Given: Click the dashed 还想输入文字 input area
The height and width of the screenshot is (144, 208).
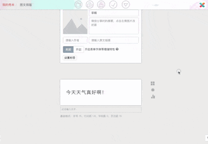Looking at the screenshot, I should coord(101,109).
